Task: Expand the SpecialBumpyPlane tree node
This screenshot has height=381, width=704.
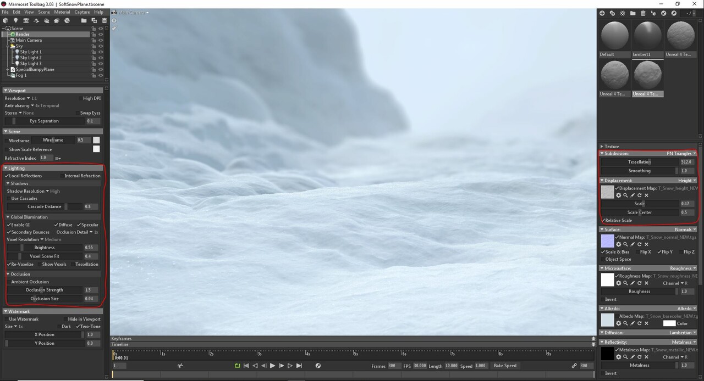Action: [x=8, y=70]
